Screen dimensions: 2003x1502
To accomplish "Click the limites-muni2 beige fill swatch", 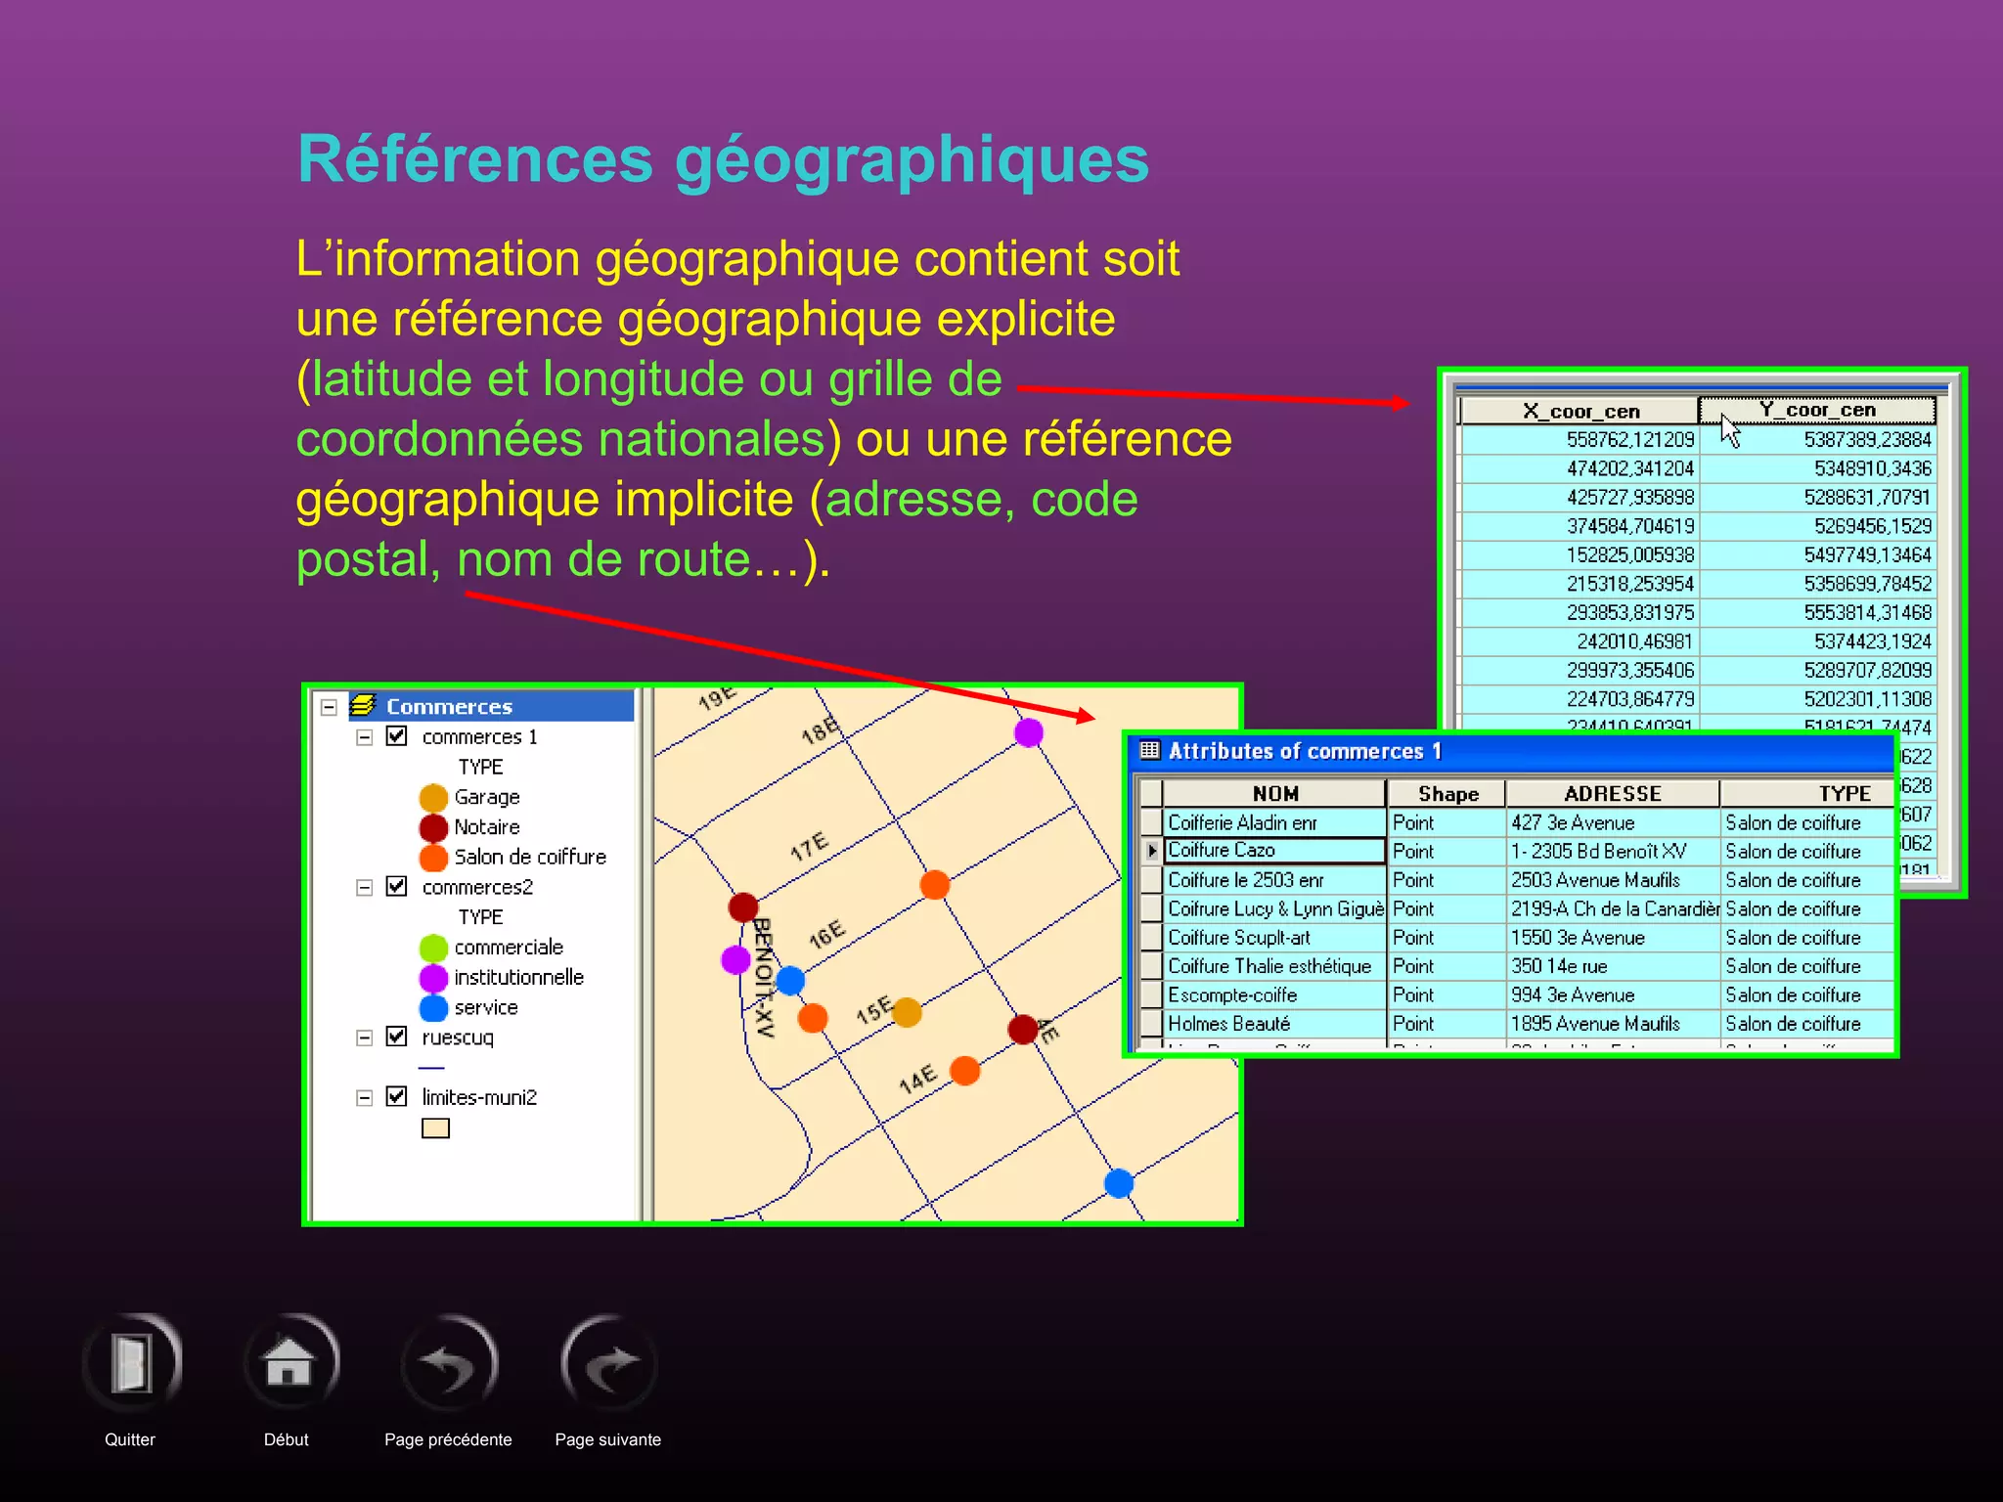I will [435, 1128].
